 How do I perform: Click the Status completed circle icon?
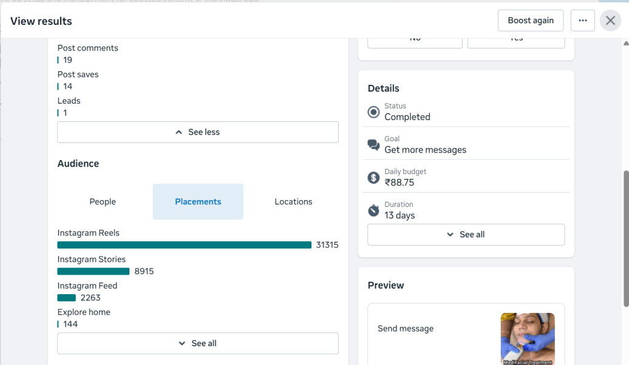(373, 112)
